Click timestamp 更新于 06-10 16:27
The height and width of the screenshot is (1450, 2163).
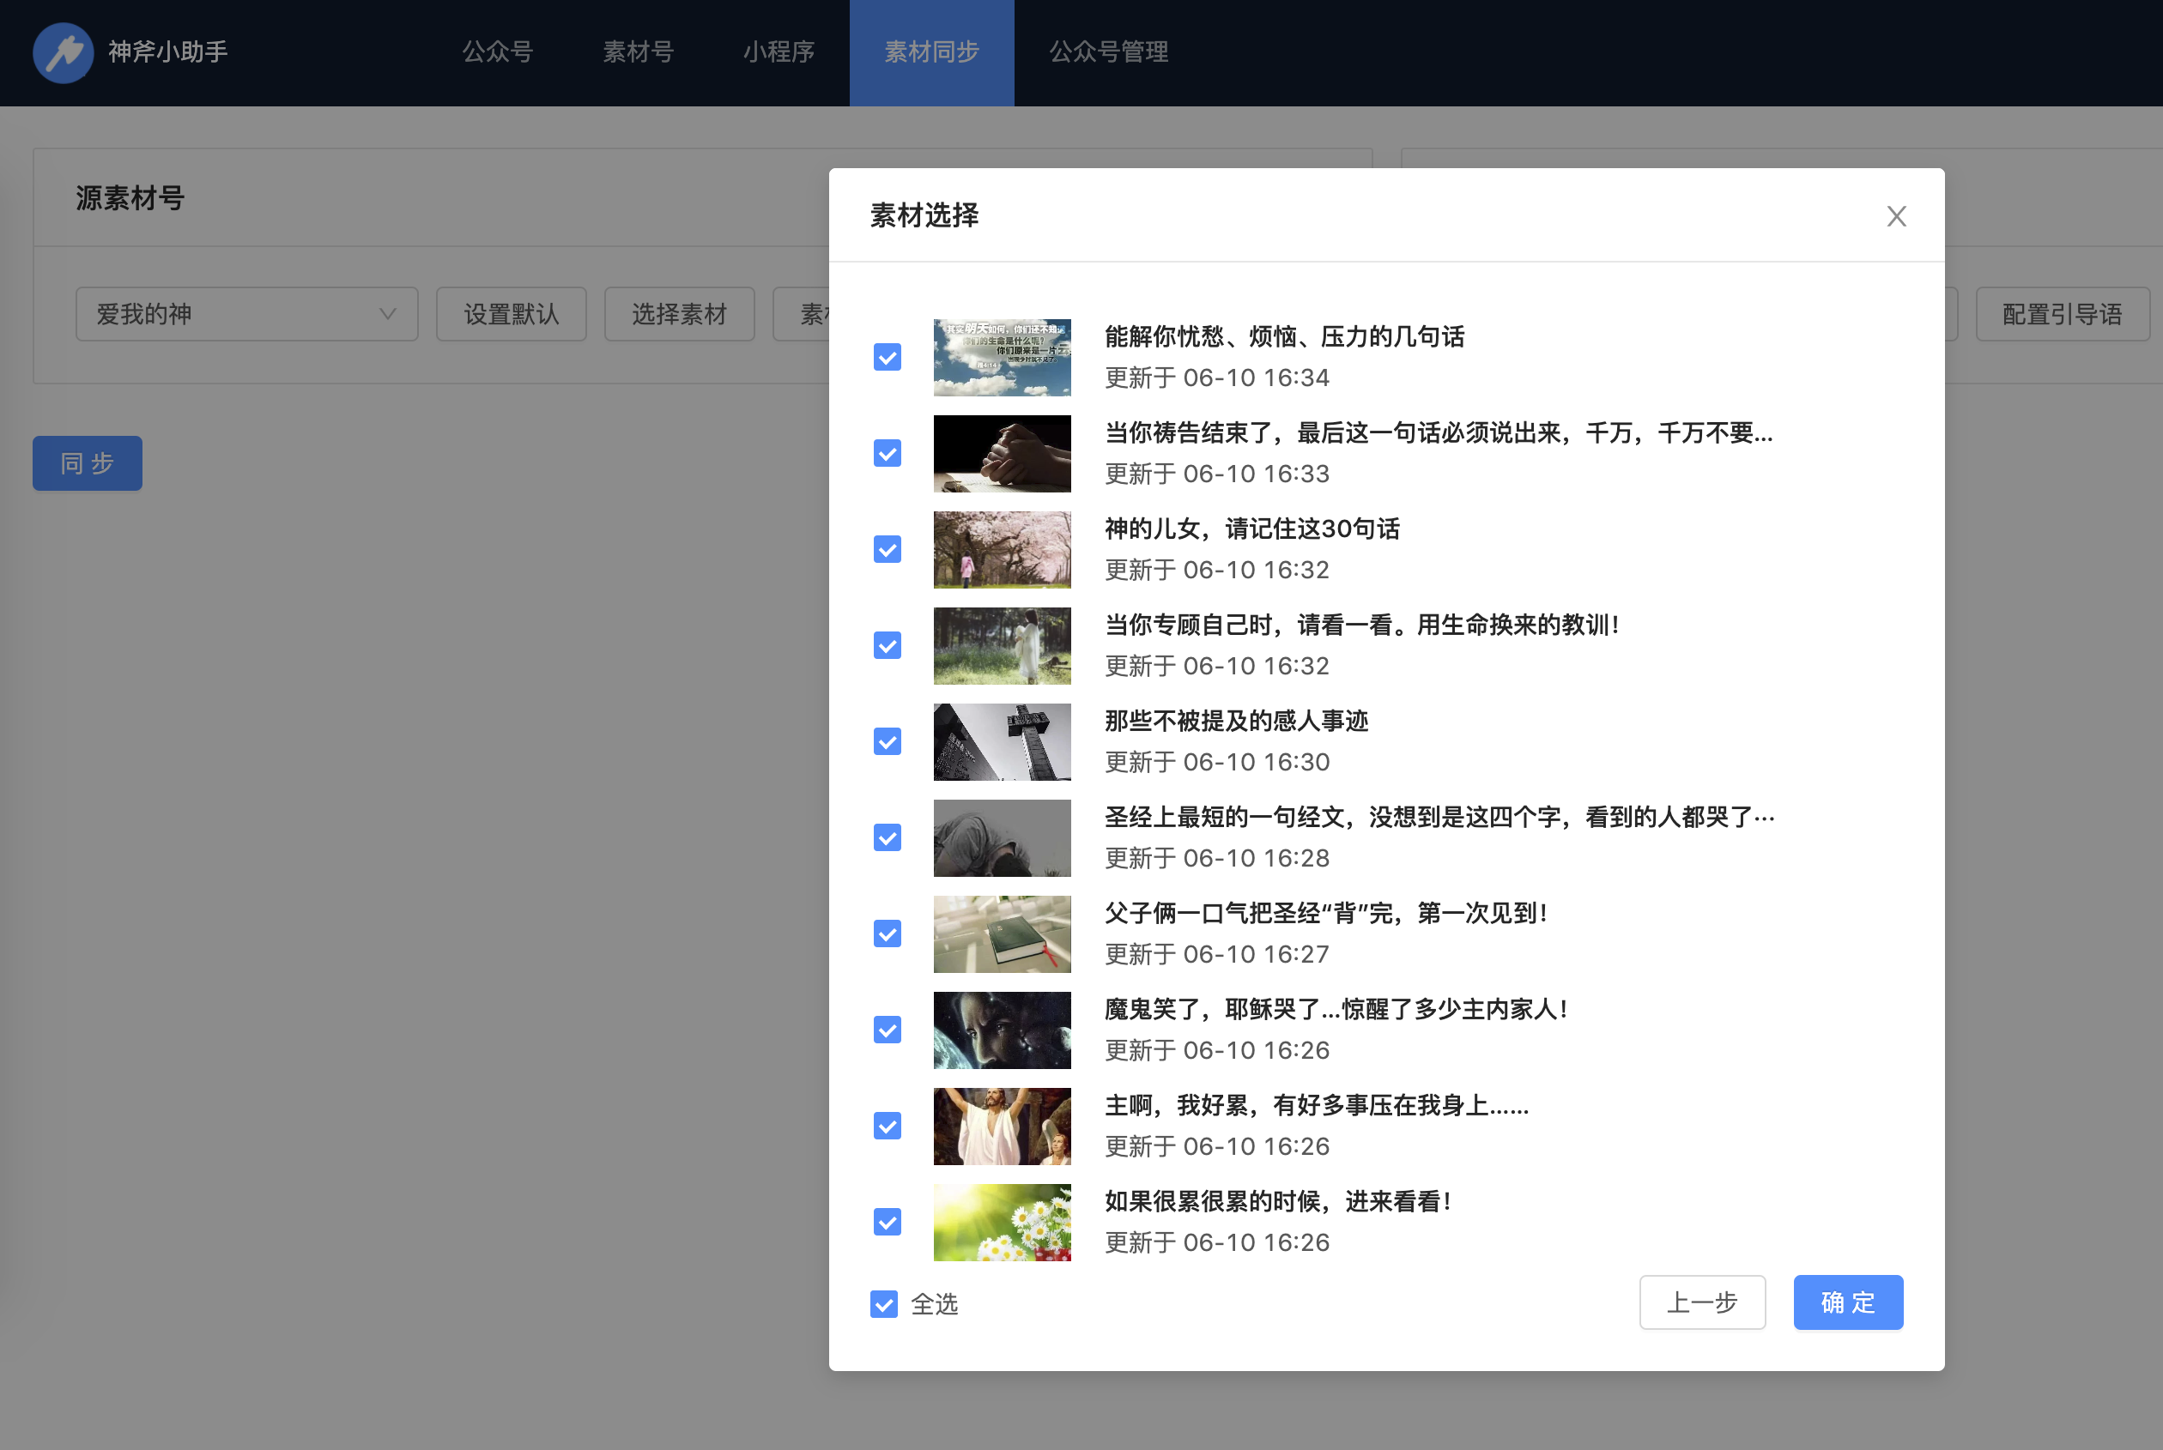tap(1217, 955)
